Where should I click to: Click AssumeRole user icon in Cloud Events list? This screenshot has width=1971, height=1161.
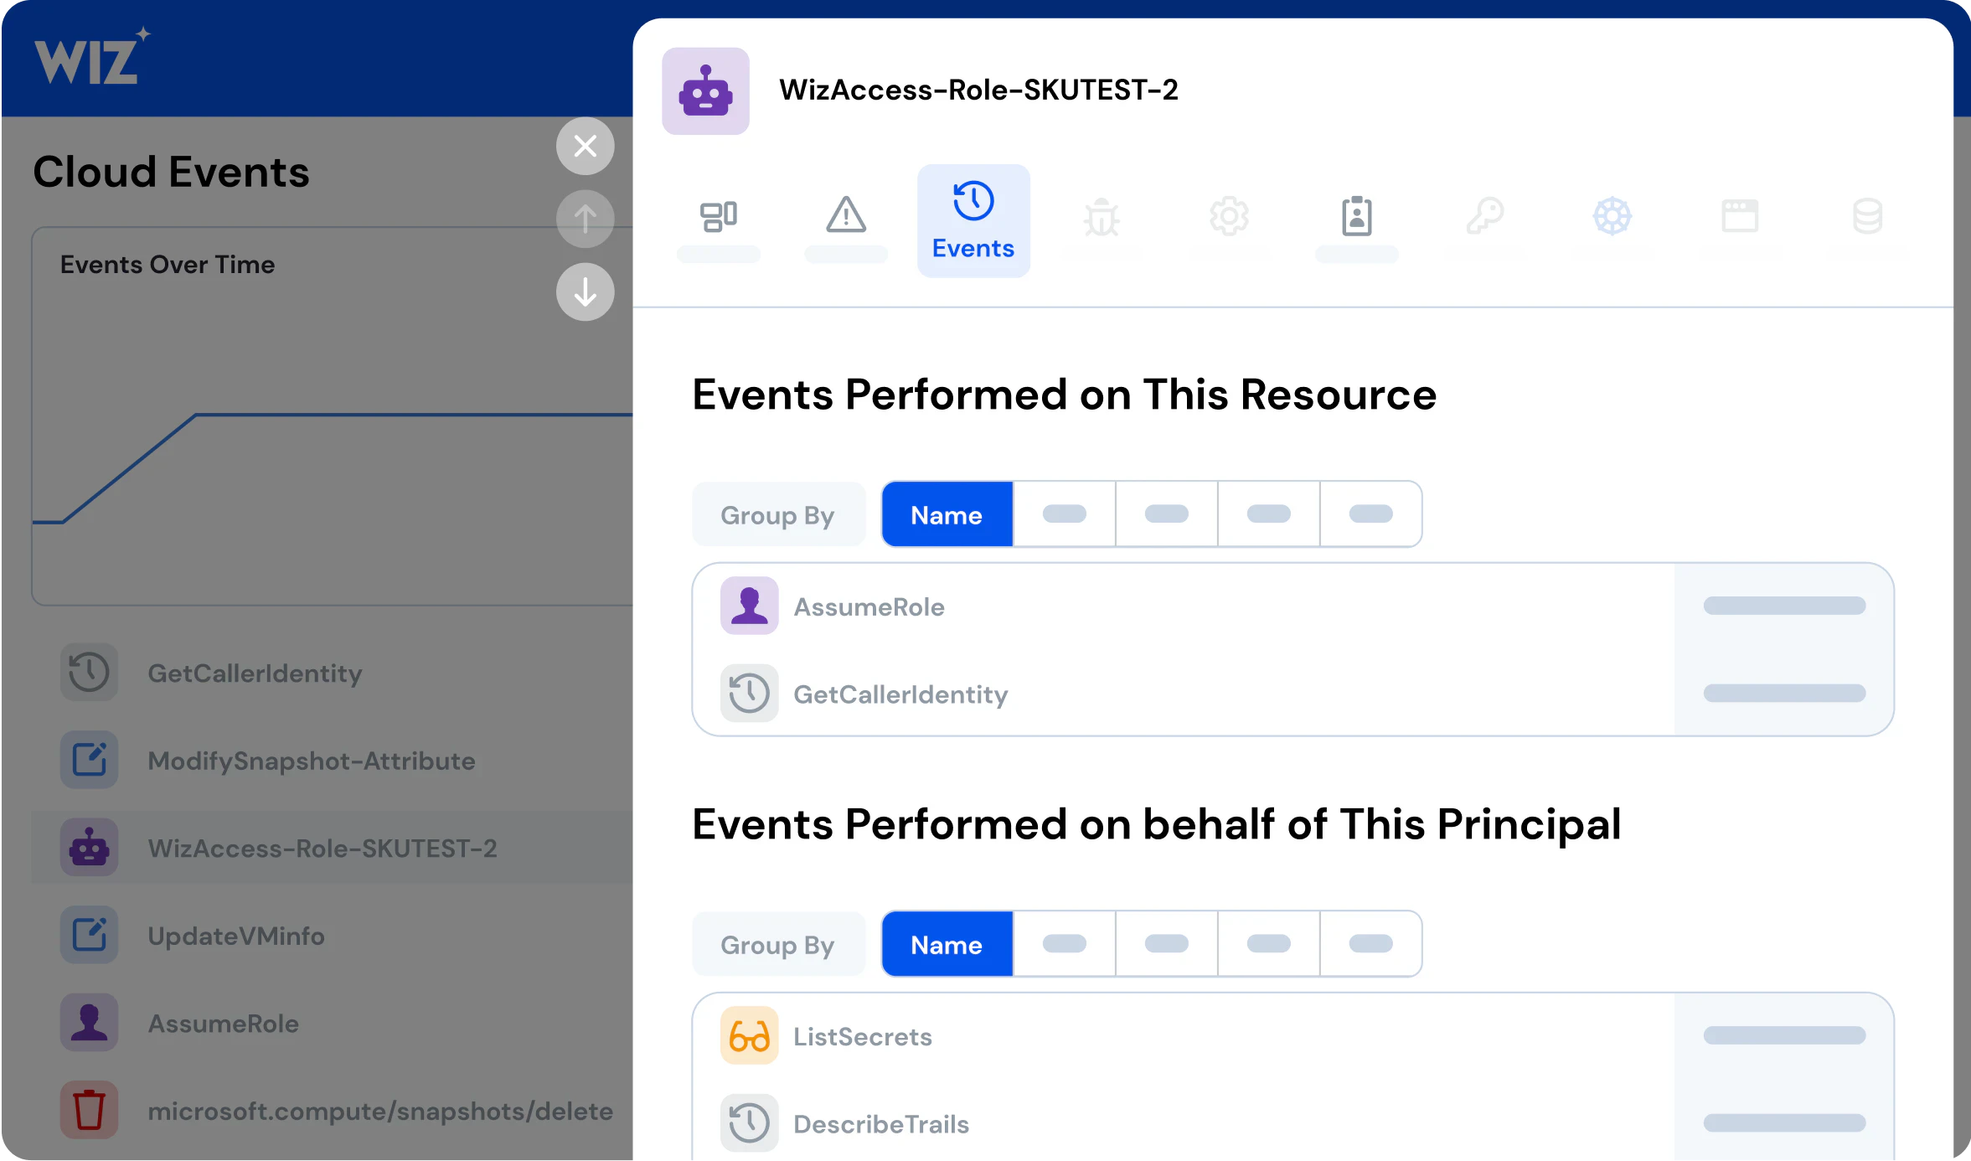[89, 1023]
